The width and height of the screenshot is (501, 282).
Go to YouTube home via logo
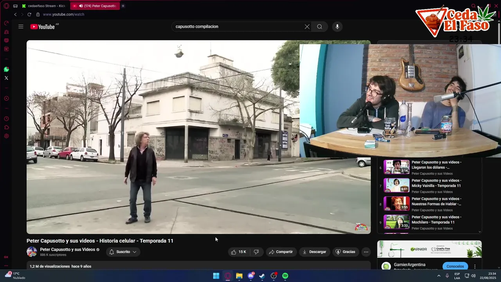pyautogui.click(x=42, y=27)
